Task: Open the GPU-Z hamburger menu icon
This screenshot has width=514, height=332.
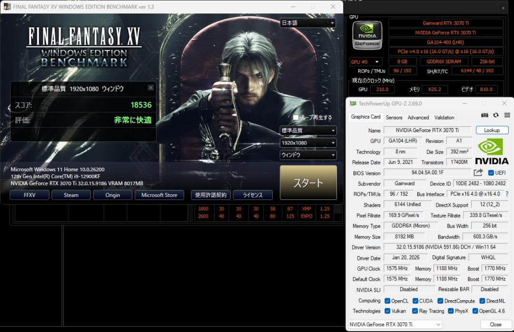Action: pos(507,115)
